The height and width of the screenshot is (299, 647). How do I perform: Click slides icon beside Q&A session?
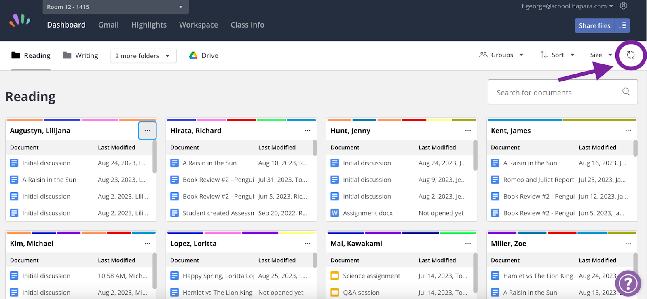pos(335,292)
